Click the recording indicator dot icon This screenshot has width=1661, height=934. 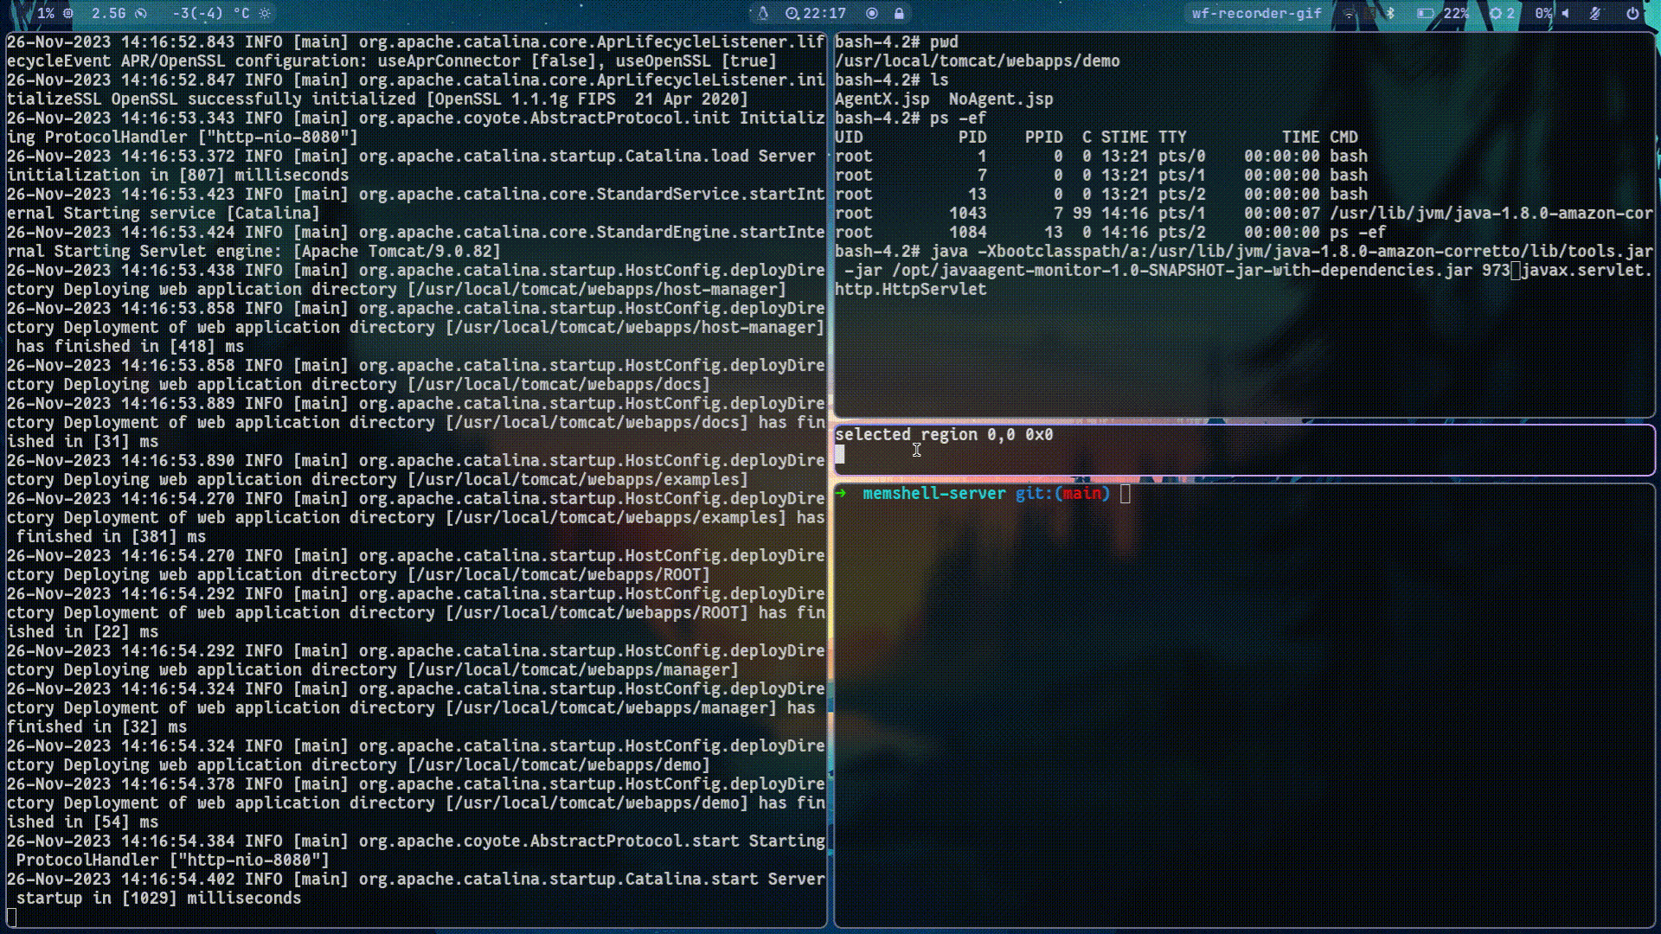(871, 14)
